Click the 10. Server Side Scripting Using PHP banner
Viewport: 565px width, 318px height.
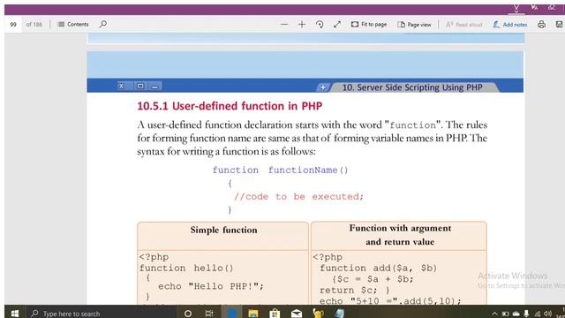[x=412, y=87]
